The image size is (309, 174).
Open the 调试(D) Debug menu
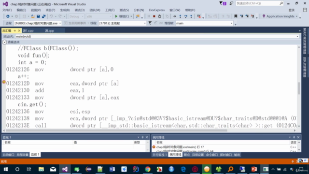click(x=80, y=10)
